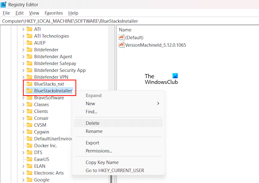259x183 pixels.
Task: Open the Edit menu
Action: (x=20, y=13)
